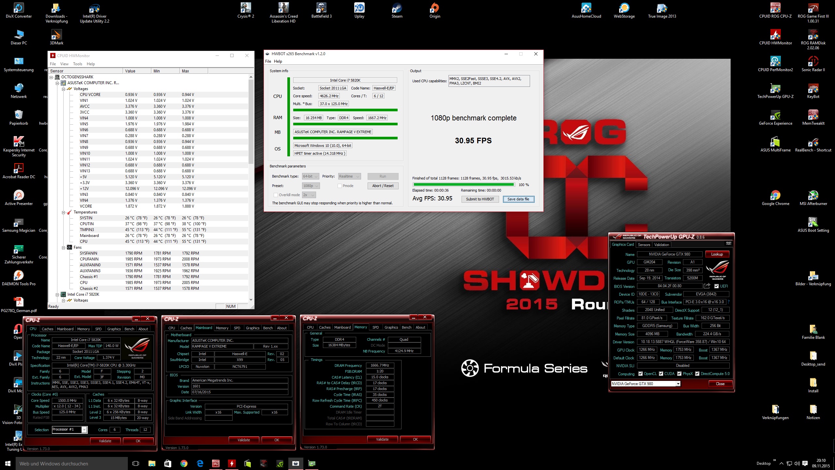Image resolution: width=835 pixels, height=470 pixels.
Task: Open the Windows Store taskbar icon
Action: point(168,463)
